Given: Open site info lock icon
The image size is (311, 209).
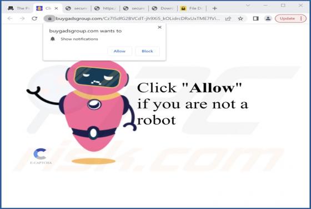Looking at the screenshot, I should click(x=50, y=19).
